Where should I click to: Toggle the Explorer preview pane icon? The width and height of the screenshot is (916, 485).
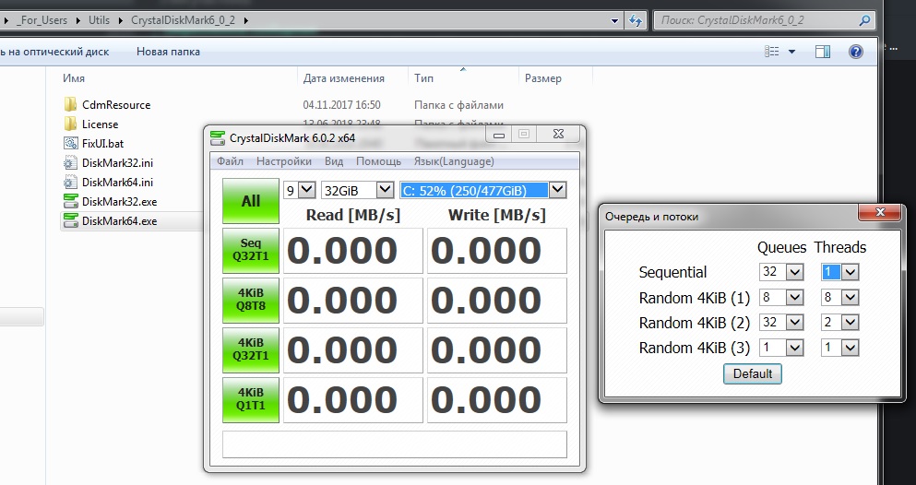[x=823, y=52]
